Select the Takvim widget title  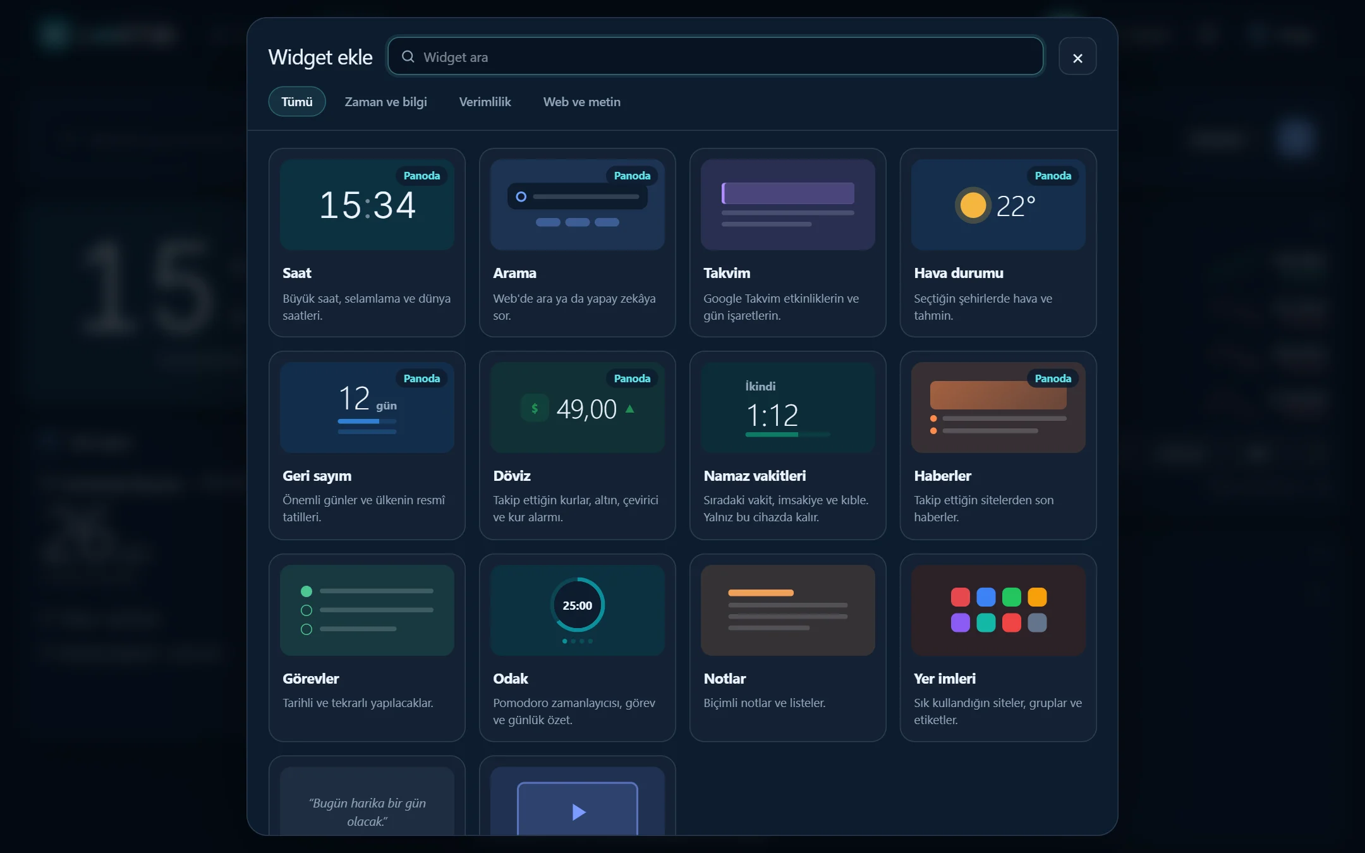pyautogui.click(x=727, y=273)
